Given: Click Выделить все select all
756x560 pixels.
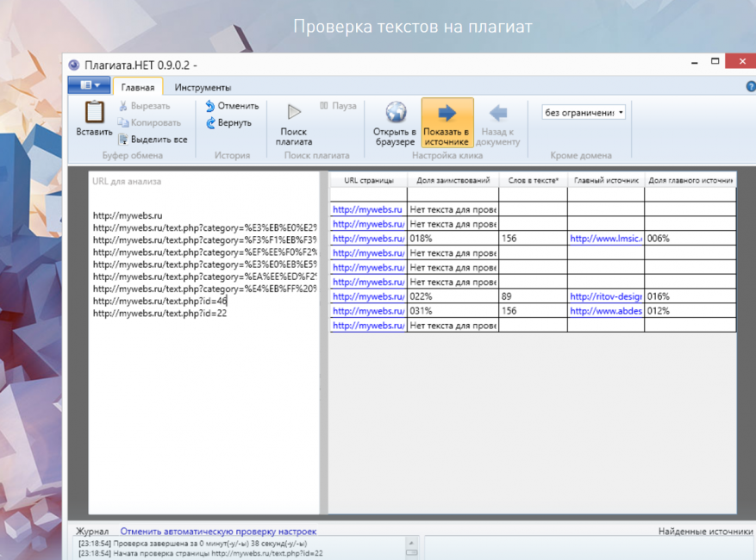Looking at the screenshot, I should coord(153,140).
